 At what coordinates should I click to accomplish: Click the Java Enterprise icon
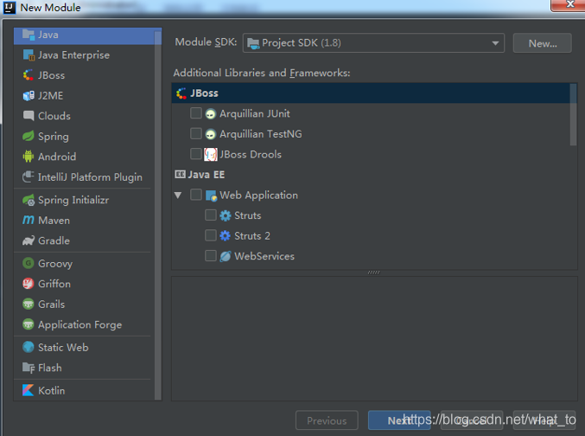point(29,54)
